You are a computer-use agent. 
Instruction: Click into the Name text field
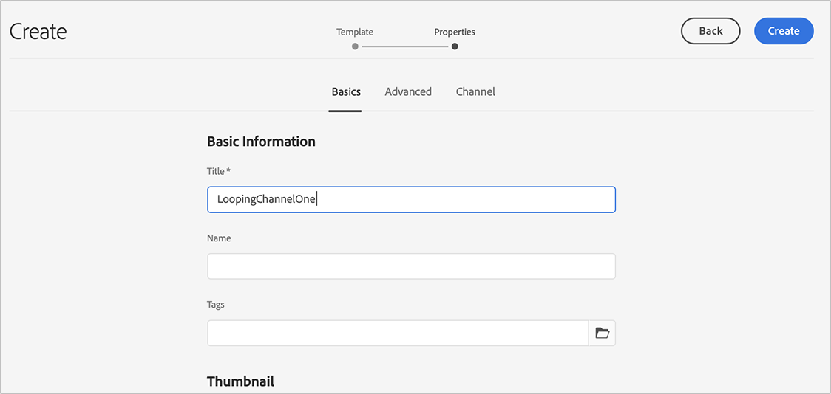coord(411,266)
